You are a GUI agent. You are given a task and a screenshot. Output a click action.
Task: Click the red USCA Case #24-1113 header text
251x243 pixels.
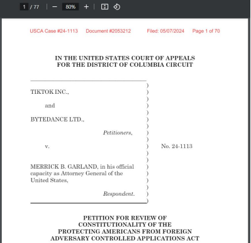[53, 31]
